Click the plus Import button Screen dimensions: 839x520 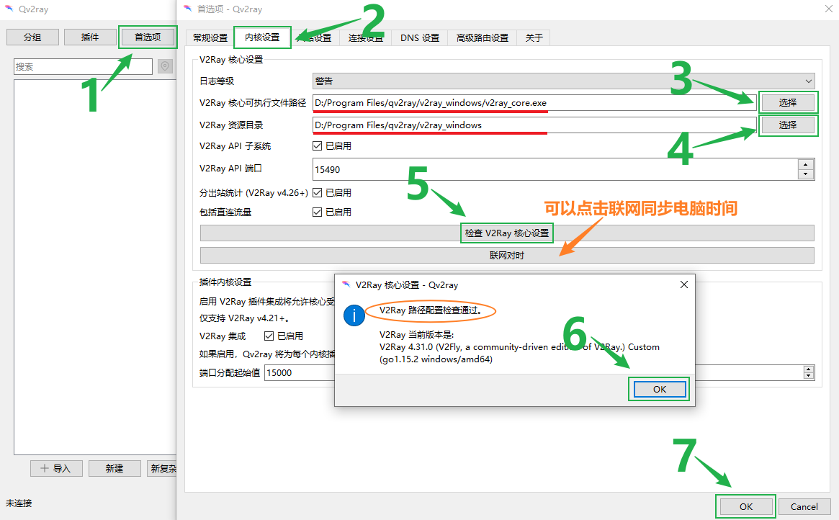(56, 468)
